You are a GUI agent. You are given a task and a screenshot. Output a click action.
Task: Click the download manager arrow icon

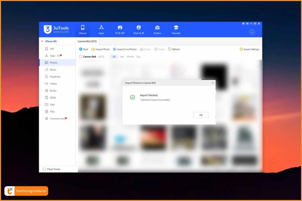click(252, 32)
